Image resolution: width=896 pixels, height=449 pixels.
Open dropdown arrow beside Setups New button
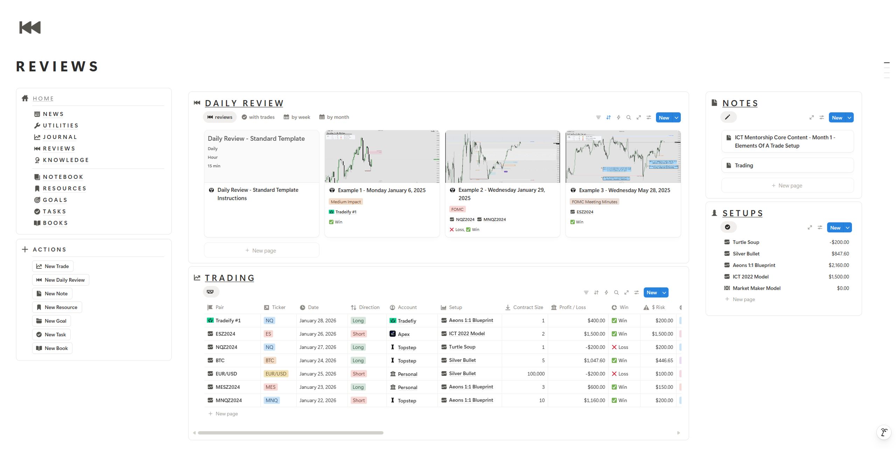(x=848, y=227)
